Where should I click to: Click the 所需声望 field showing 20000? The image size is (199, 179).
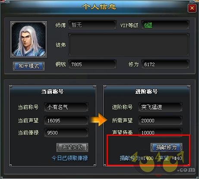tap(160, 120)
